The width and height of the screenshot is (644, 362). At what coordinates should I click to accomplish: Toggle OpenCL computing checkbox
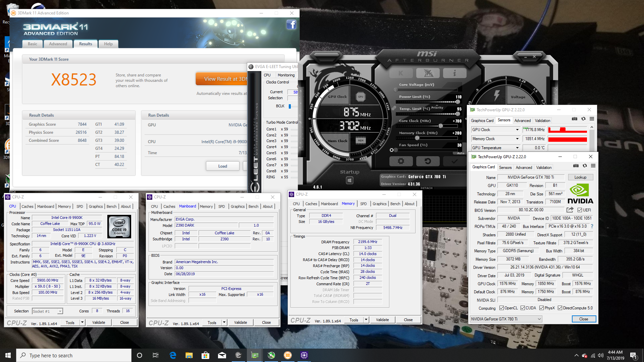click(x=501, y=308)
